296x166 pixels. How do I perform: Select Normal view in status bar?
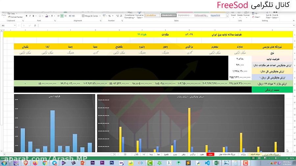coord(253,158)
